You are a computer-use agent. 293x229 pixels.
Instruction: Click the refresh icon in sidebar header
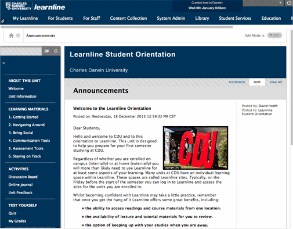tap(56, 51)
